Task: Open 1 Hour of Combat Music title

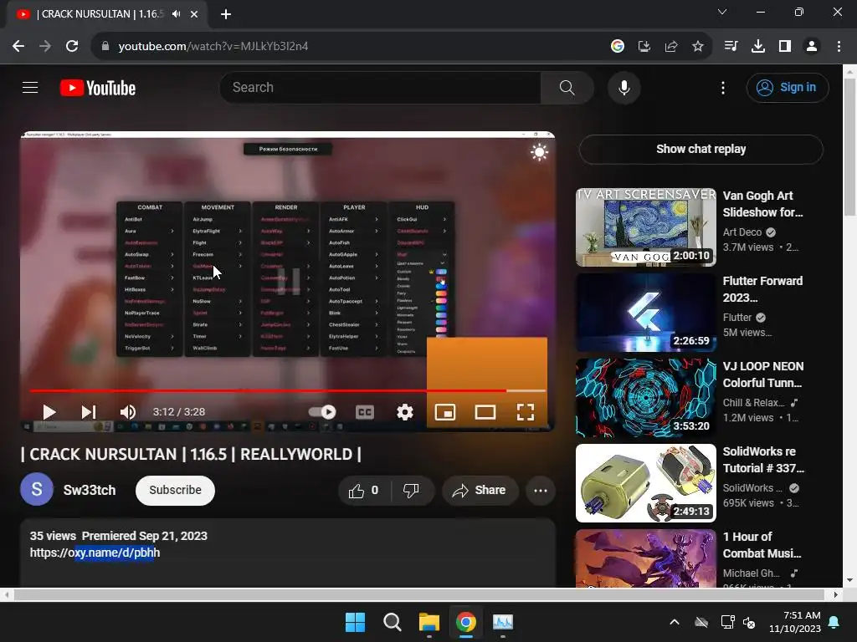Action: tap(762, 545)
